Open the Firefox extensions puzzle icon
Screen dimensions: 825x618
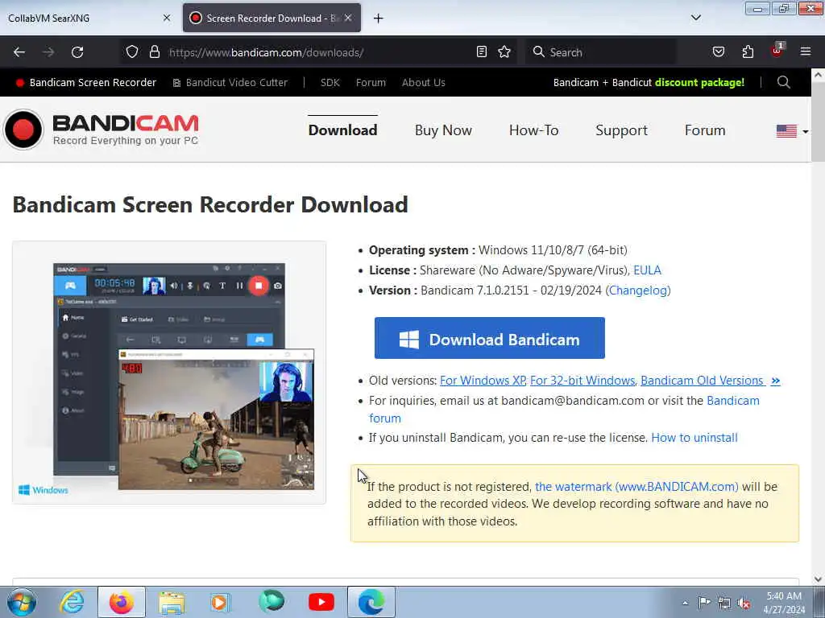(748, 52)
